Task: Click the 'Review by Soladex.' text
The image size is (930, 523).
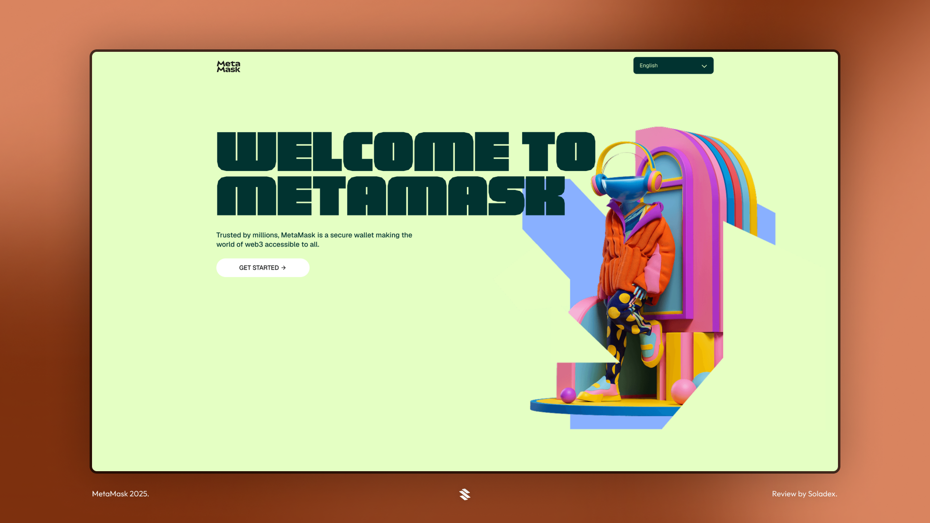Action: pos(804,493)
